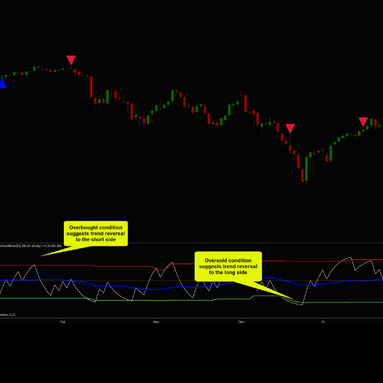Click the Oct label on the time axis
Viewport: 383px width, 383px height.
pos(63,322)
